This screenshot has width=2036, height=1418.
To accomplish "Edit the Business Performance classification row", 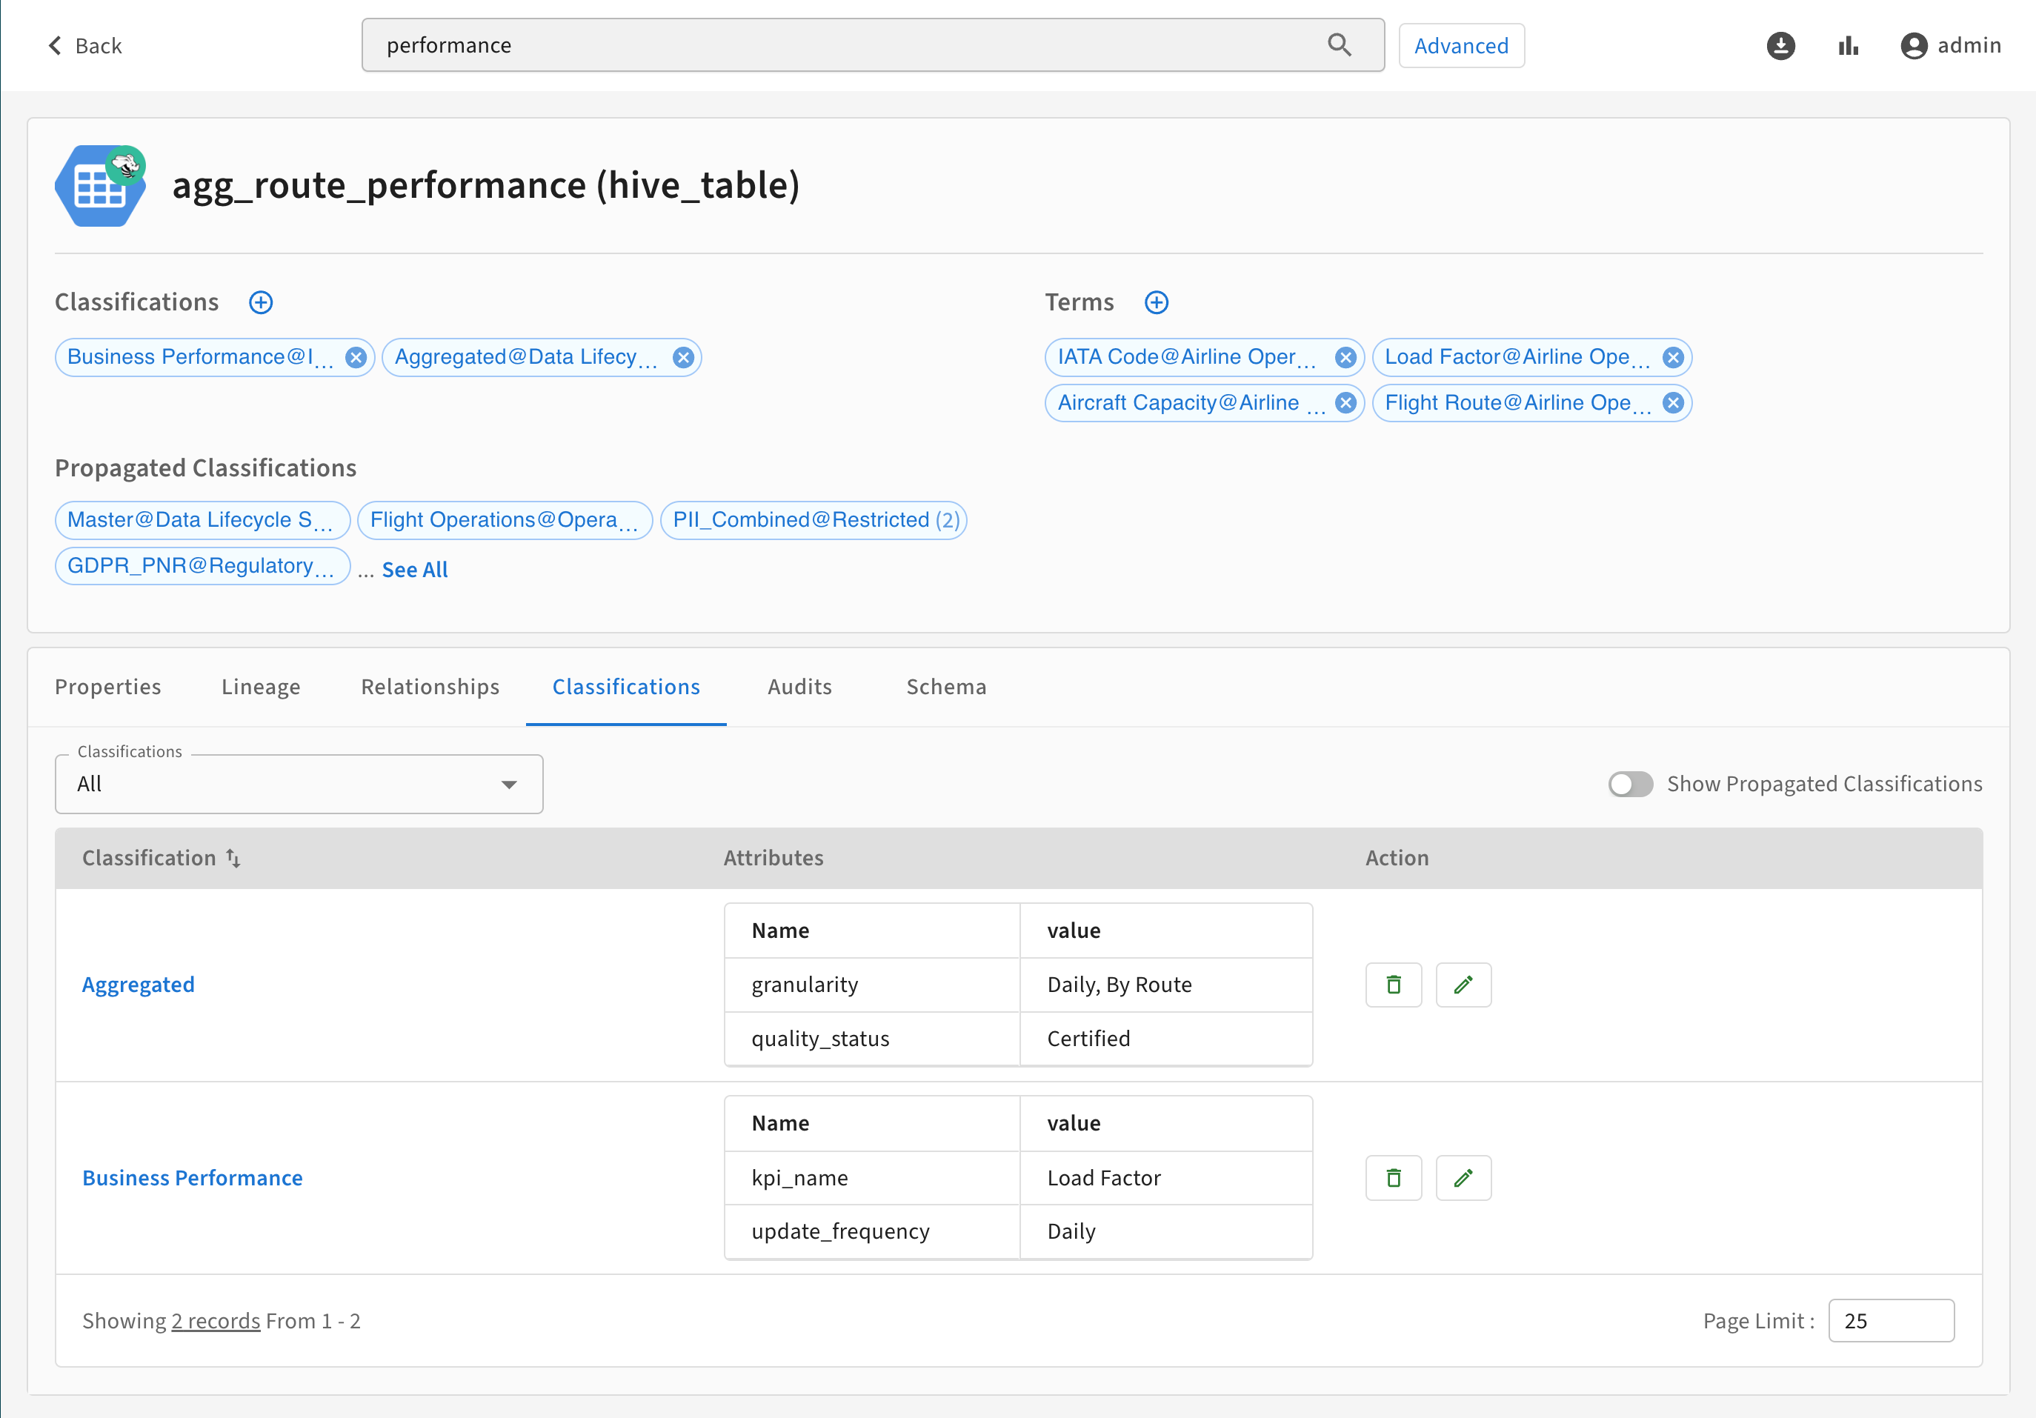I will [1463, 1178].
